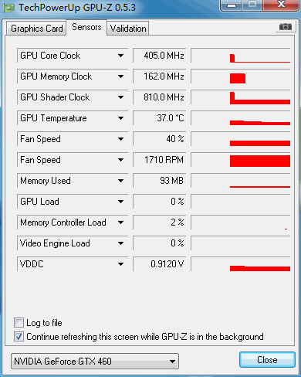Viewport: 301px width, 377px height.
Task: Open the Memory Used dropdown arrow
Action: (x=120, y=181)
